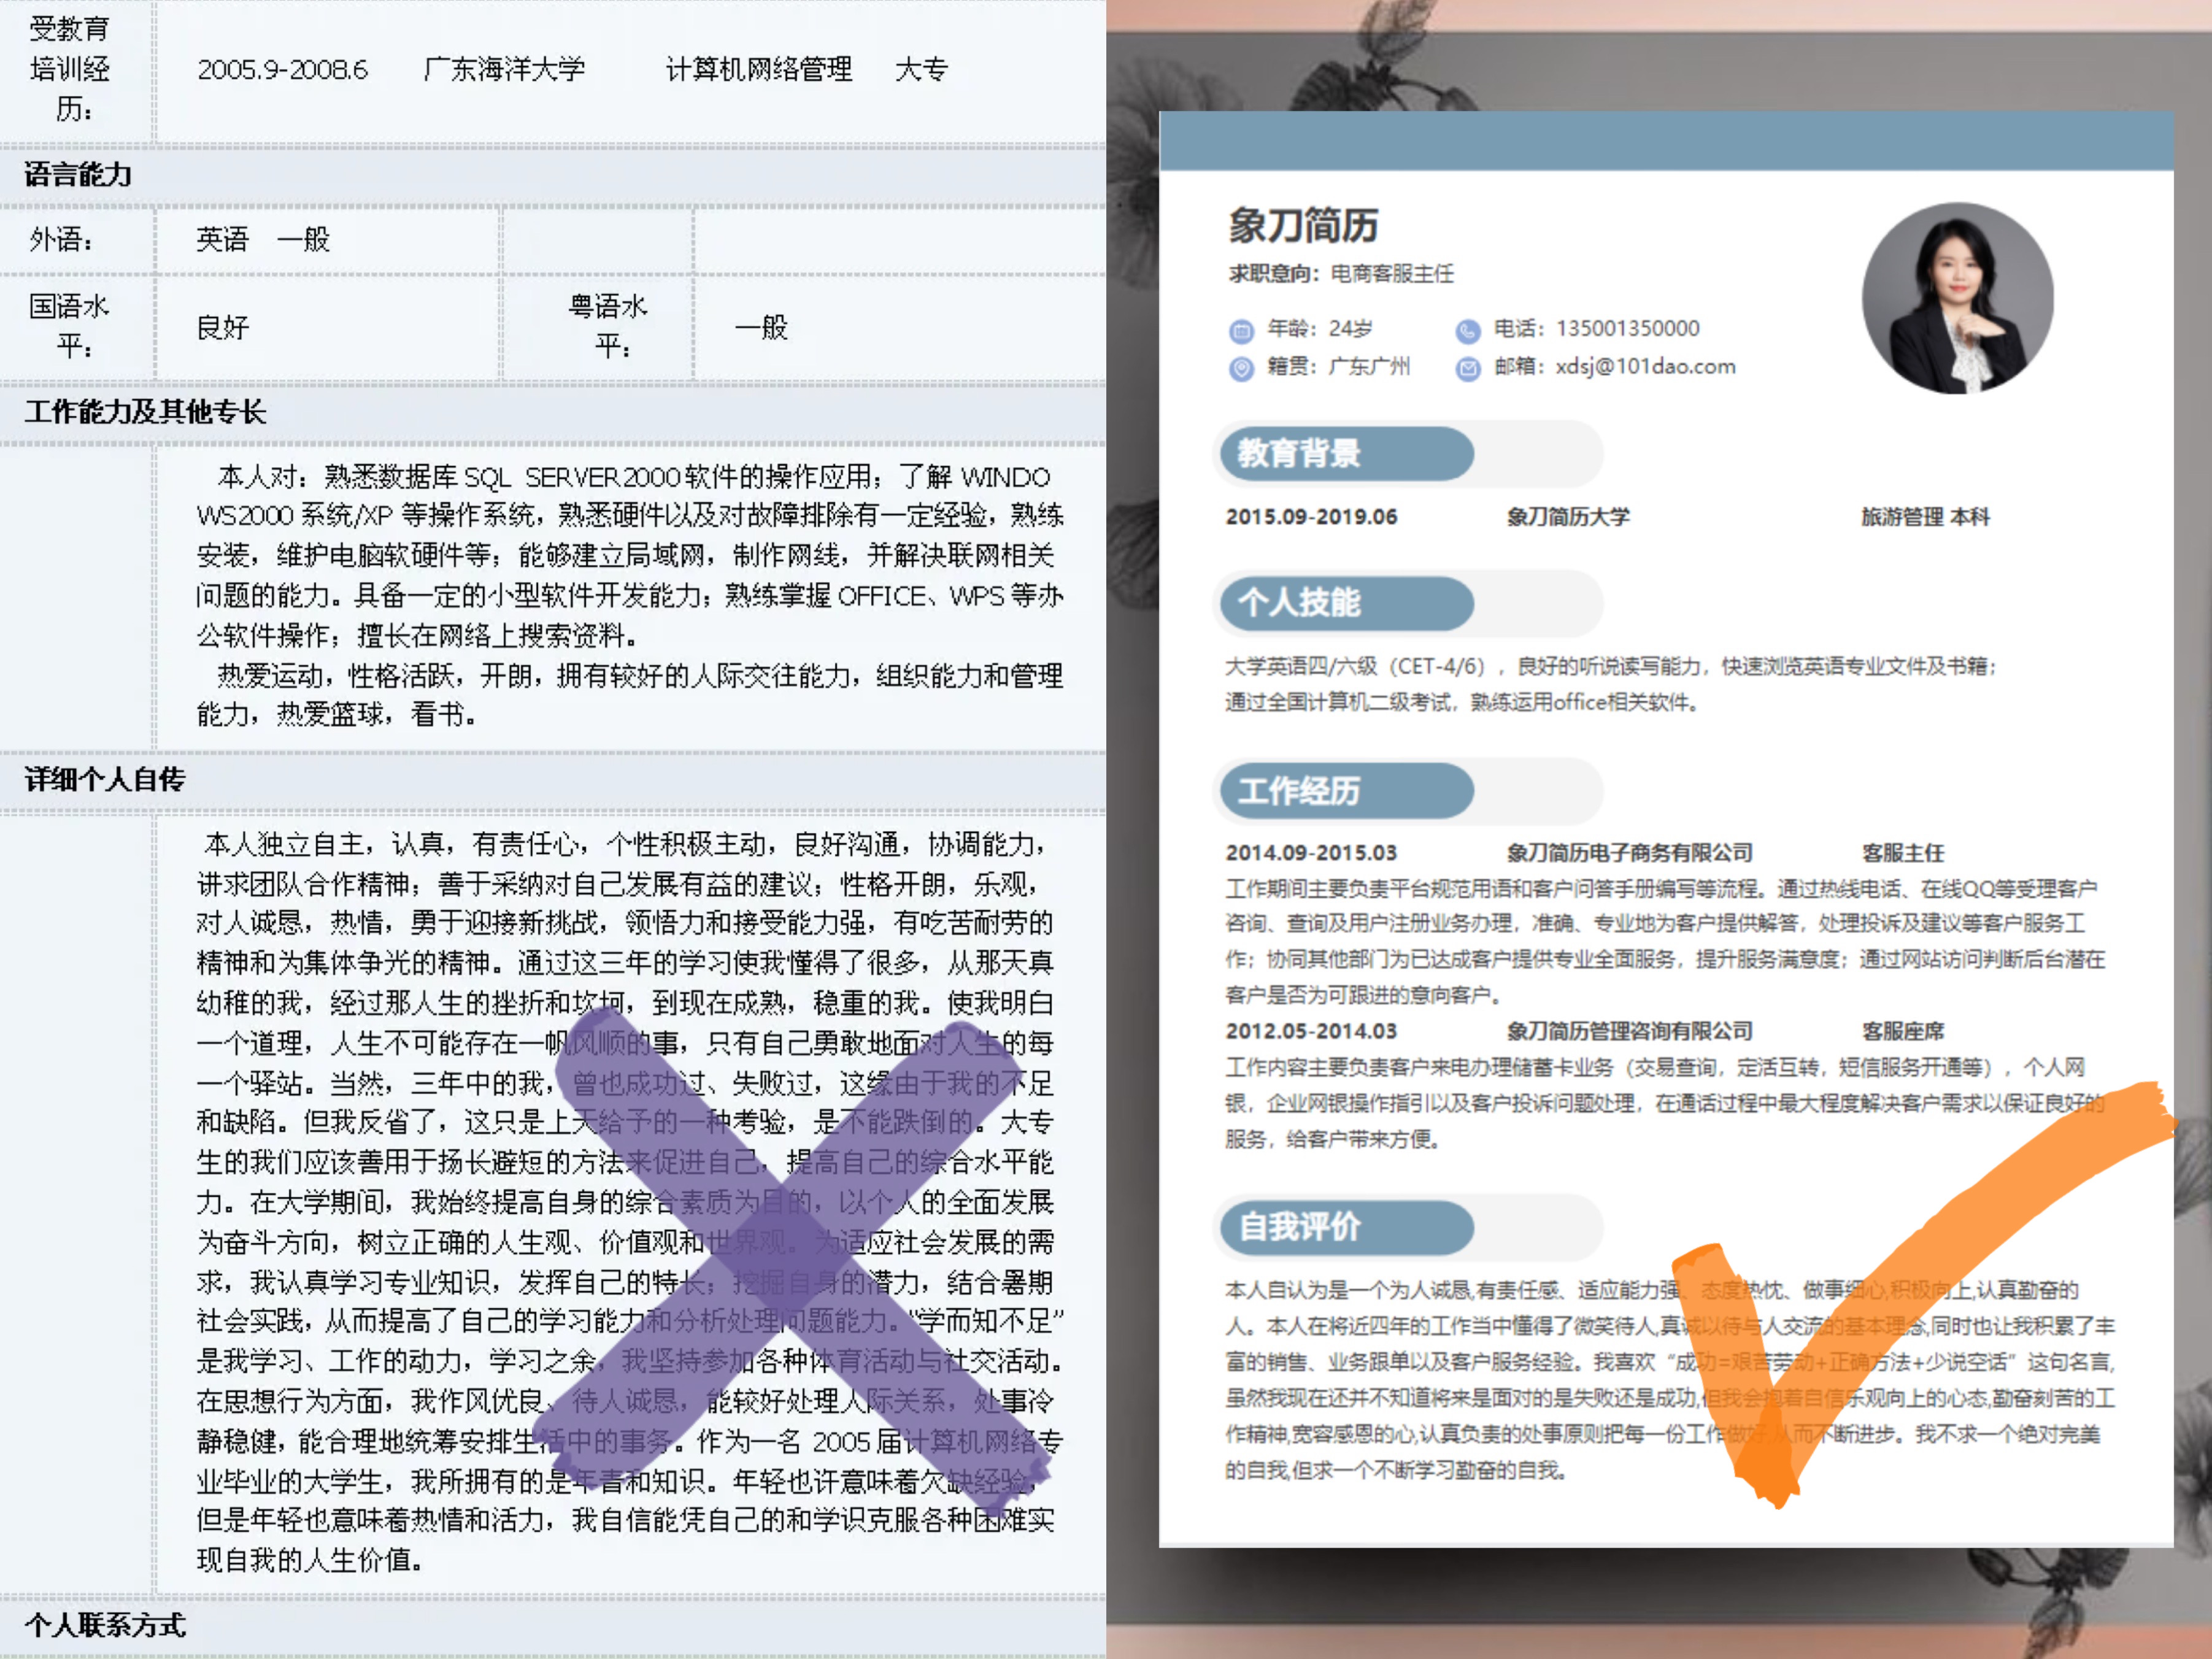Click the 英语 一般 cell
The width and height of the screenshot is (2212, 1659).
click(x=327, y=240)
